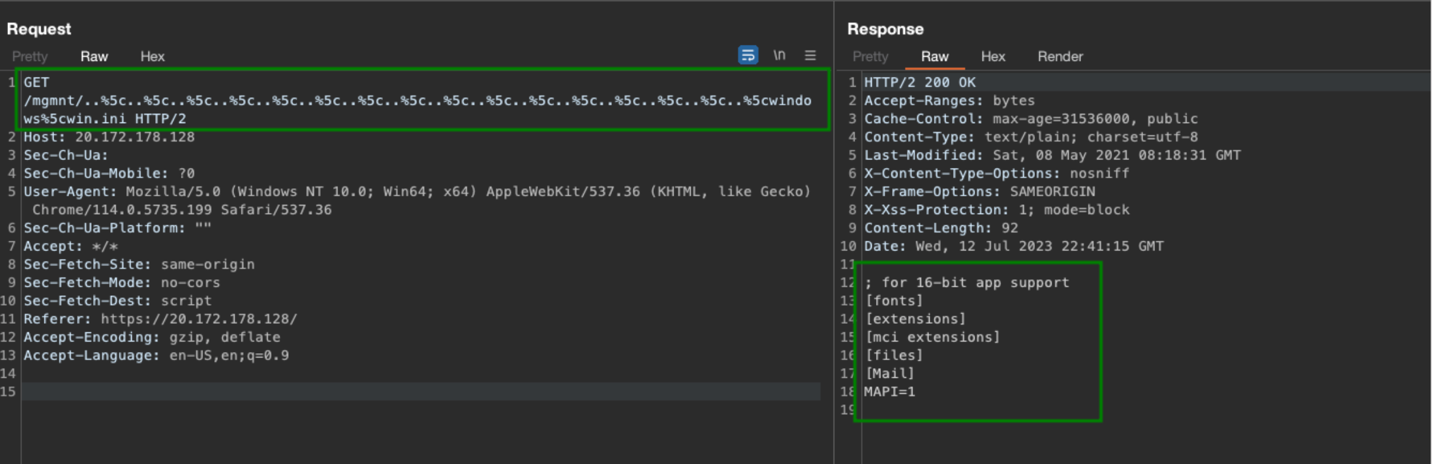1432x464 pixels.
Task: Click the [extensions] line in response body
Action: click(915, 319)
